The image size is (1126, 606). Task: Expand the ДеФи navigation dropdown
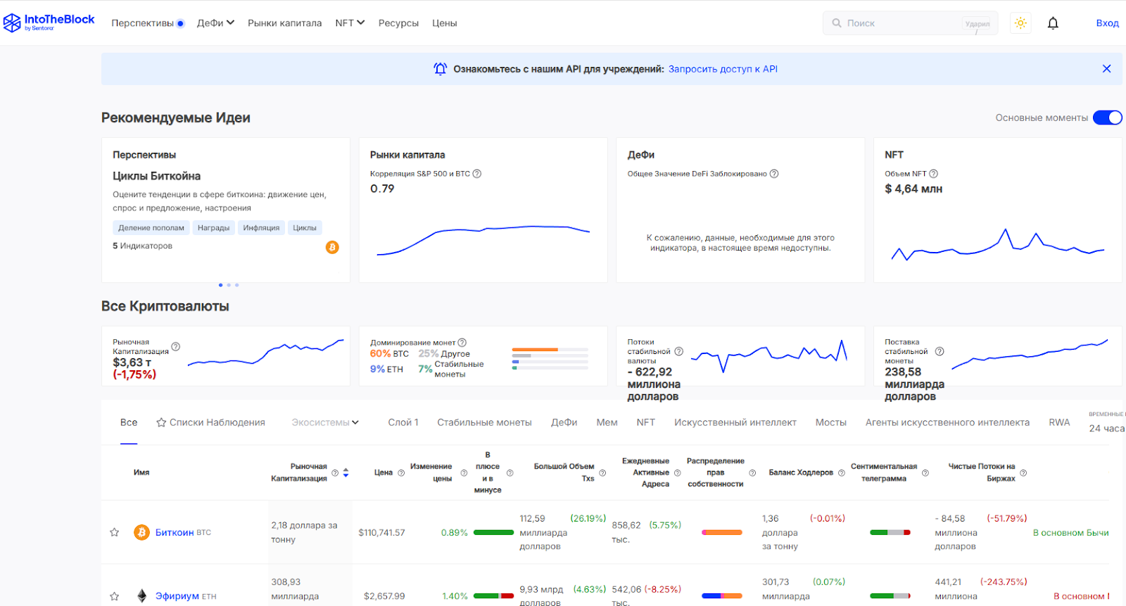click(x=215, y=23)
